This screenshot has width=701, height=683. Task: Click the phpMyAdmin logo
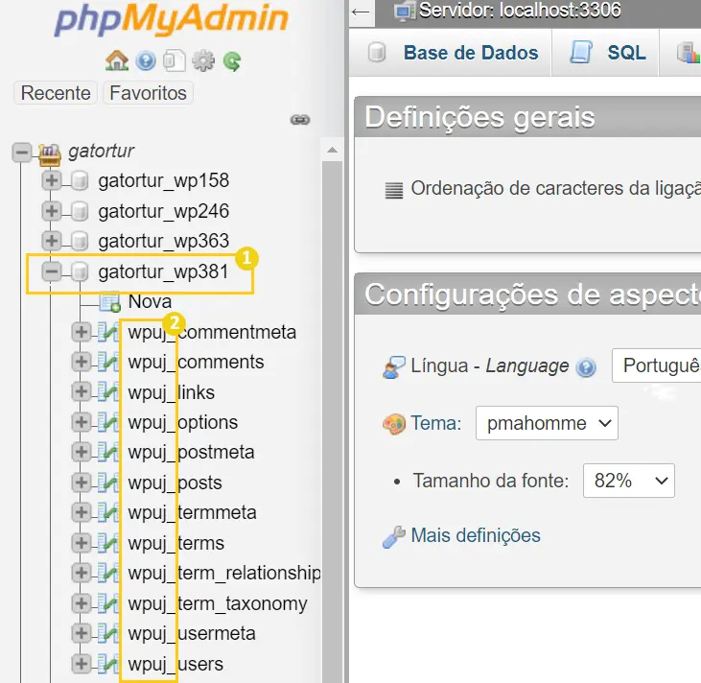[172, 19]
